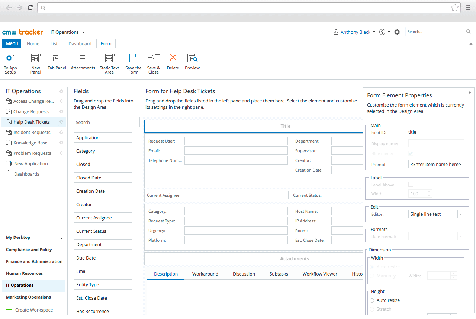The height and width of the screenshot is (319, 476).
Task: Click the search magnifier in the header
Action: point(469,32)
